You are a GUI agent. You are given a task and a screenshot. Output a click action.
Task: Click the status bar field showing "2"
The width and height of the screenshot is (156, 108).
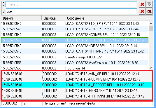(x=33, y=103)
